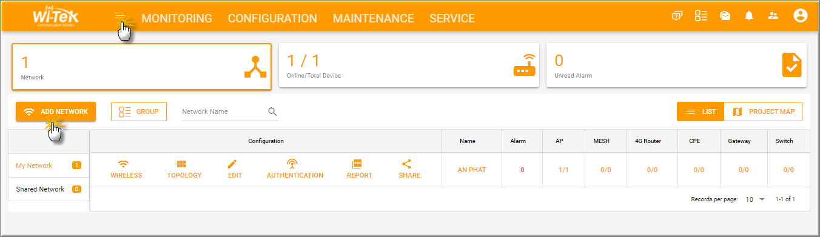Select My Network tab

tap(49, 165)
